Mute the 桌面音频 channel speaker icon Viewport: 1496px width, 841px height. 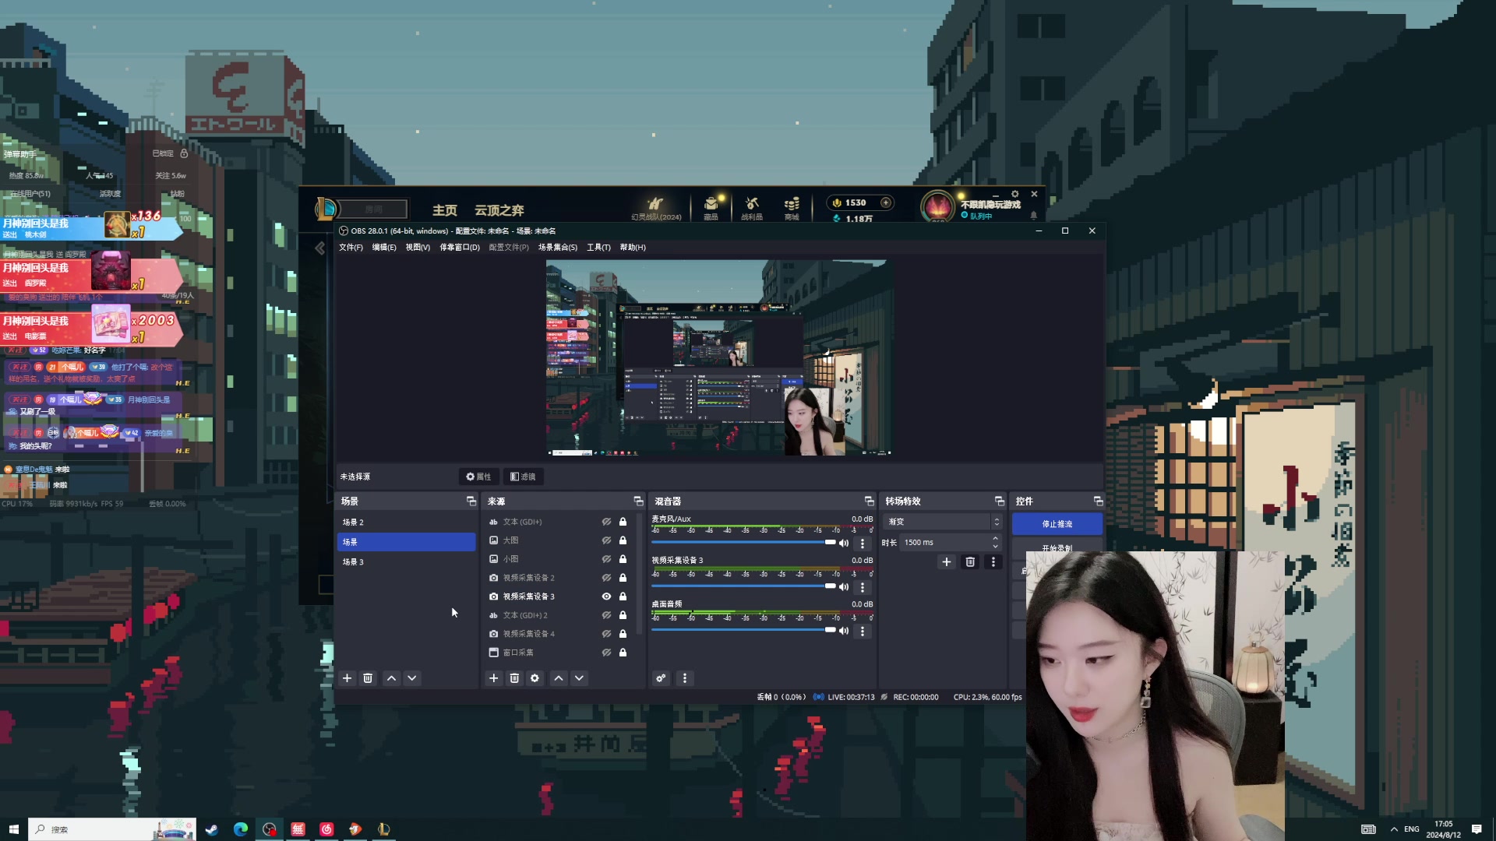coord(844,631)
